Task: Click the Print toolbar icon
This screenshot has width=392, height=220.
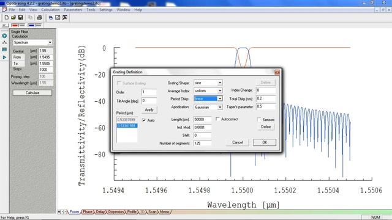Action: click(x=39, y=18)
